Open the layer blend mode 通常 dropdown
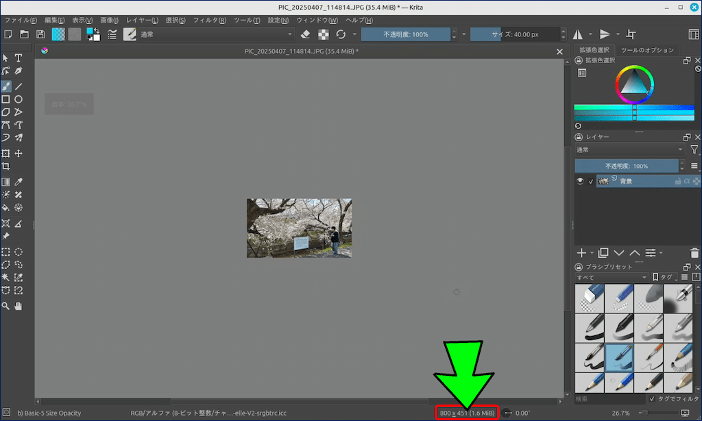Screen dimensions: 702x421 629,149
